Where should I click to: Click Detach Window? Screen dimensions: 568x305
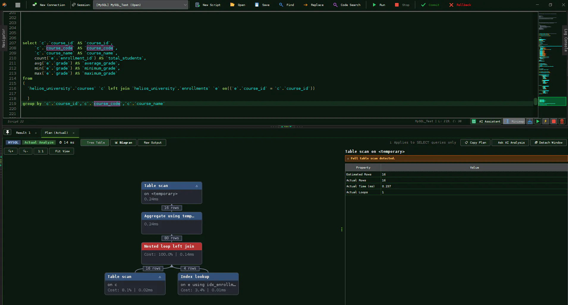548,142
